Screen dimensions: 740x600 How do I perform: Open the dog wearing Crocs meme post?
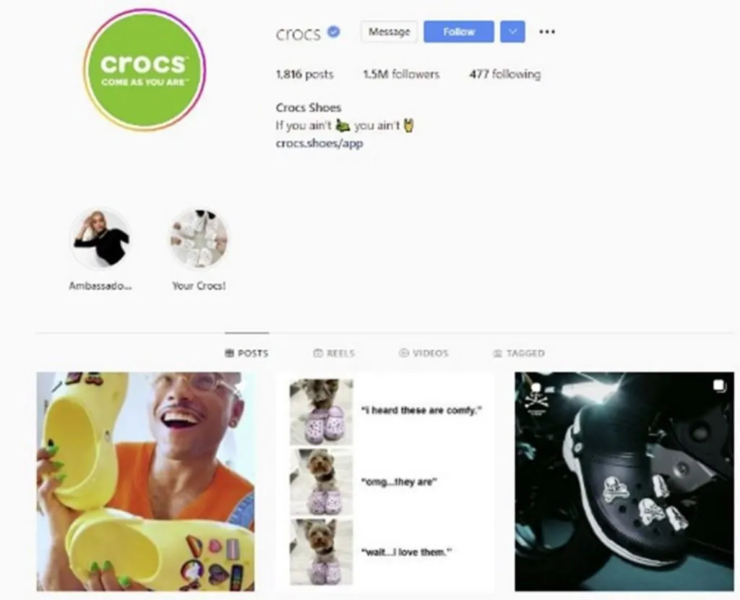(x=385, y=481)
